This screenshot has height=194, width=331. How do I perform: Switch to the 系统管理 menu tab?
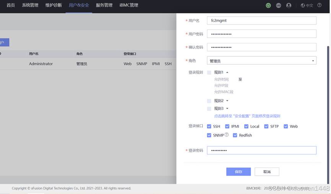coord(30,5)
